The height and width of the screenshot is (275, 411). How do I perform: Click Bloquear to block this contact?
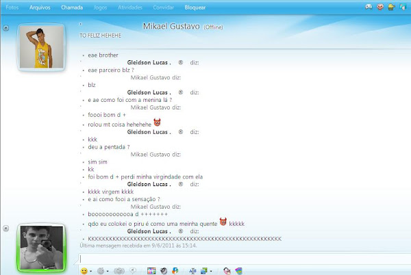(x=195, y=8)
